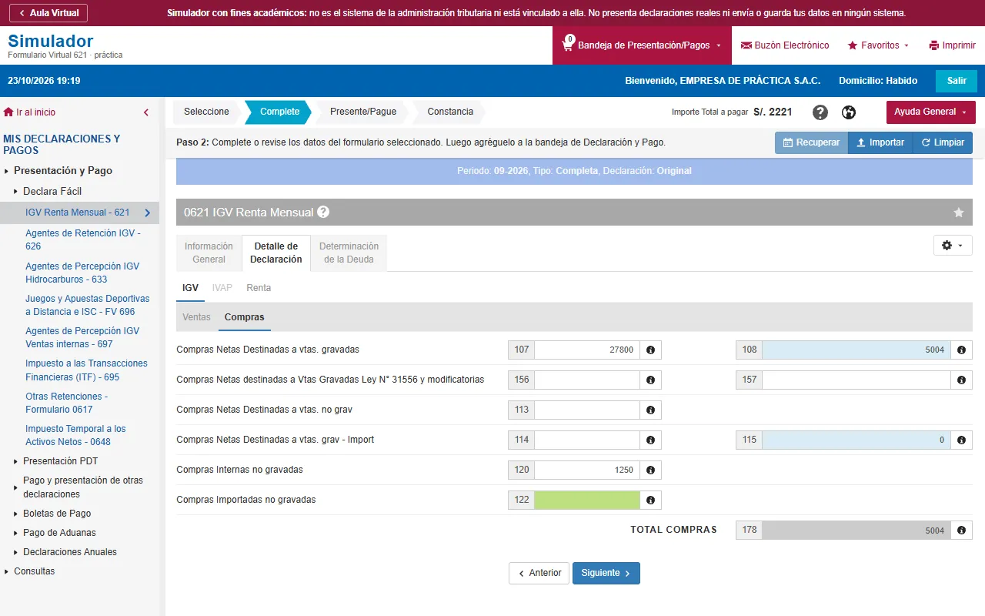985x616 pixels.
Task: Expand Pago de Aduanas section
Action: [59, 533]
